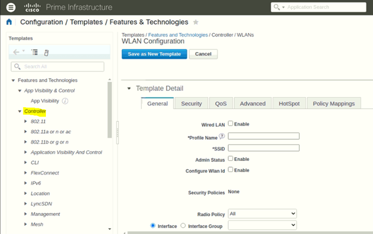Viewport: 373px width, 234px height.
Task: Switch to the Security tab
Action: [191, 103]
